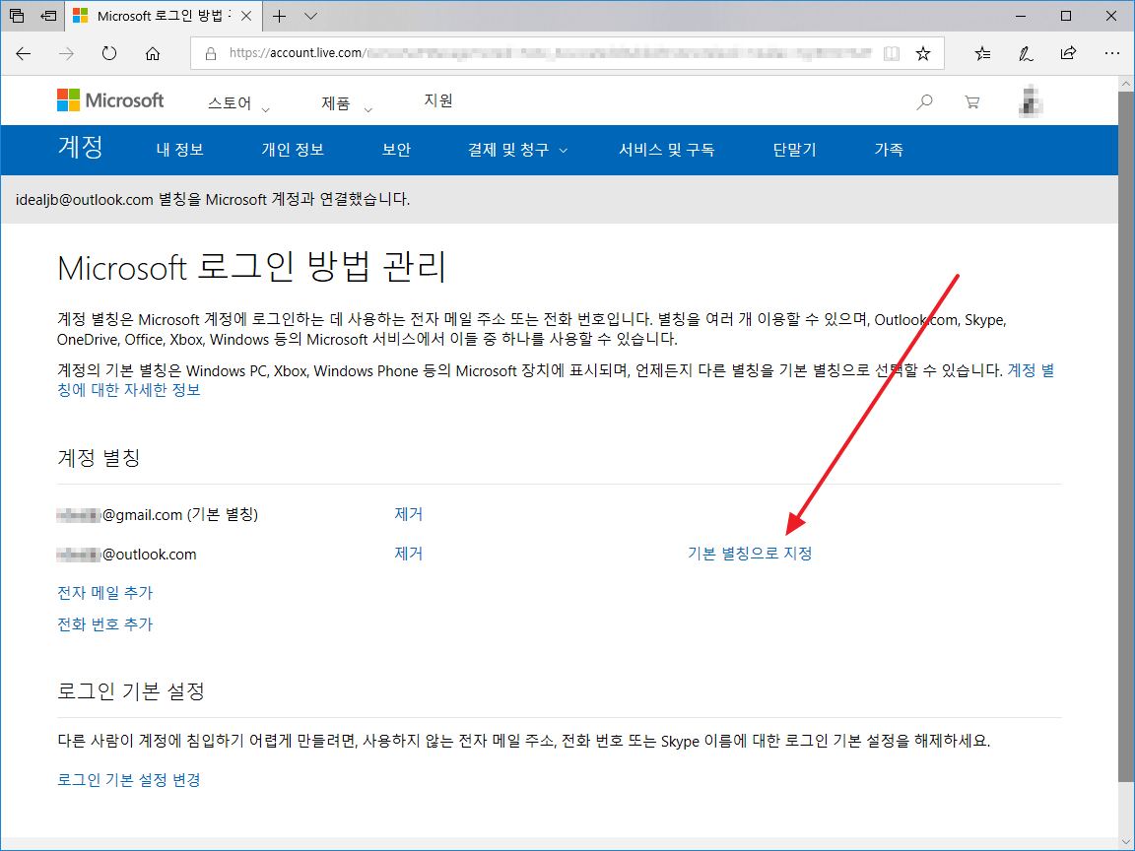Click the idealjb@outlook.com notification text
The image size is (1135, 851).
click(213, 200)
